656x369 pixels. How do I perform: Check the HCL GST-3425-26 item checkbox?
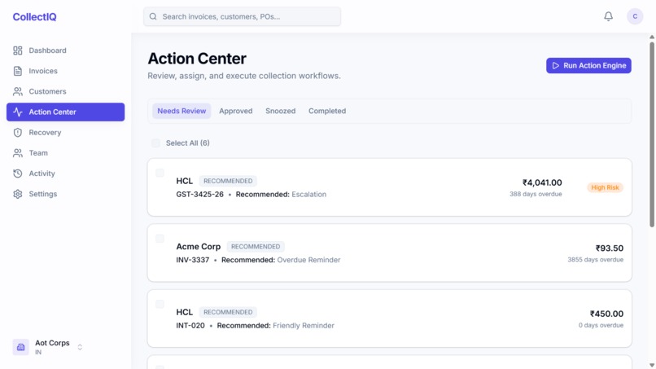pos(160,173)
